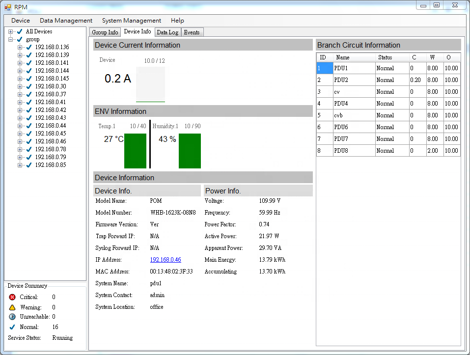Viewport: 470px width, 355px height.
Task: Click the Unreachable question mark icon
Action: click(x=12, y=317)
